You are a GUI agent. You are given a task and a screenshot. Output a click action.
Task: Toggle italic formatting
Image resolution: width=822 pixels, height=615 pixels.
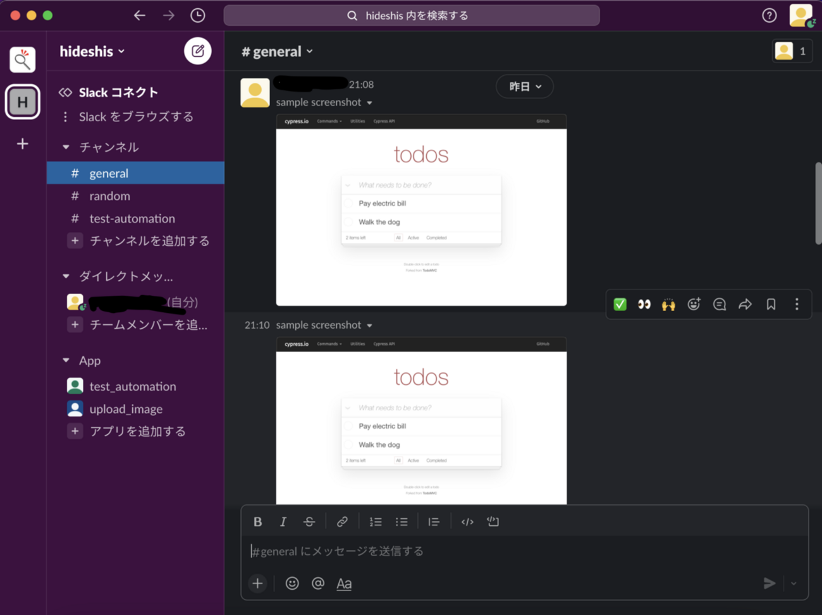(x=283, y=521)
